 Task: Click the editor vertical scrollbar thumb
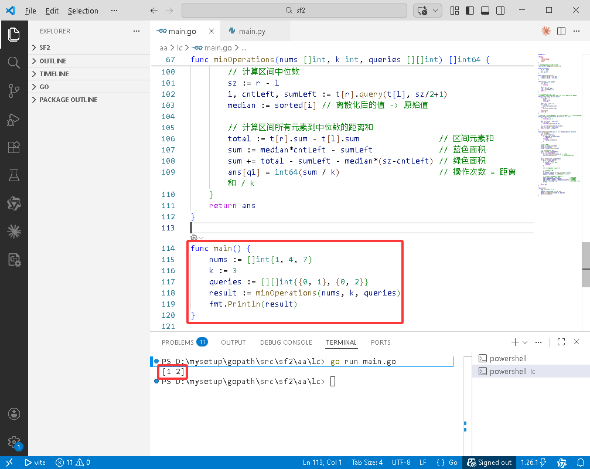[586, 264]
